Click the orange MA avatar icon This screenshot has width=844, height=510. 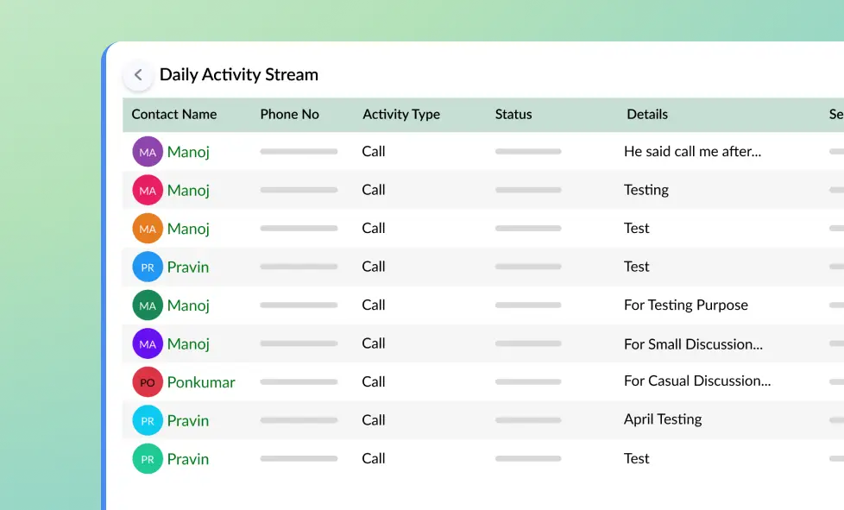[148, 229]
